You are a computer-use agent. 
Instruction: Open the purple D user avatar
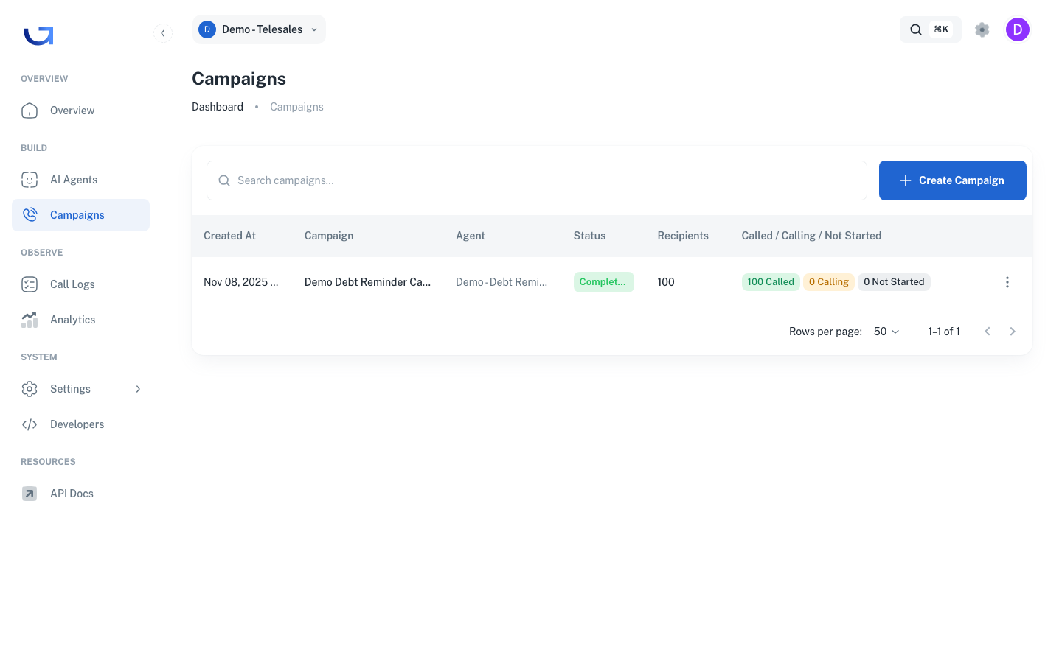point(1018,29)
